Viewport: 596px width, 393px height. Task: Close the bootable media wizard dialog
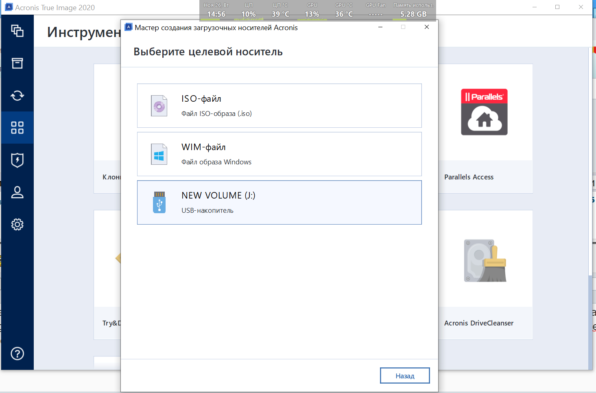(x=426, y=27)
